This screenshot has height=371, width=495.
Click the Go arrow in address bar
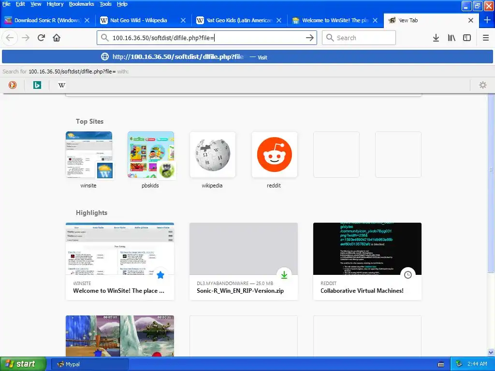point(310,38)
